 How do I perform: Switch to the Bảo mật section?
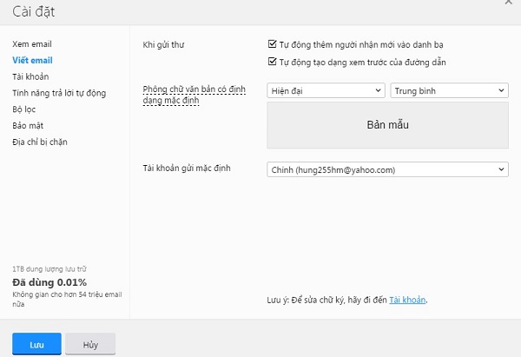(28, 126)
